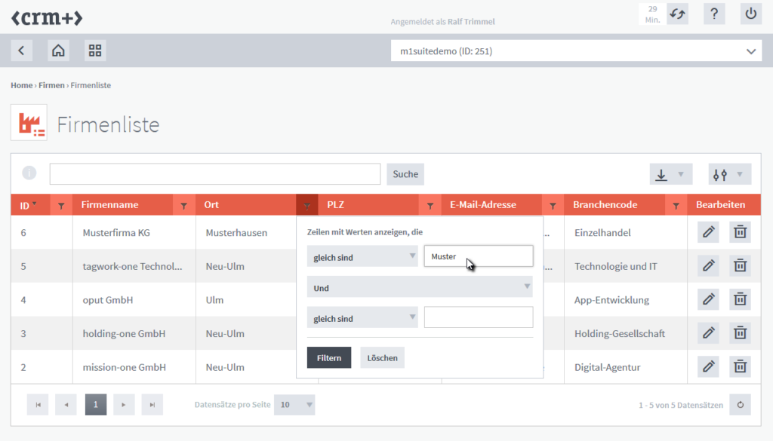This screenshot has height=441, width=773.
Task: Open the help question mark icon
Action: (714, 14)
